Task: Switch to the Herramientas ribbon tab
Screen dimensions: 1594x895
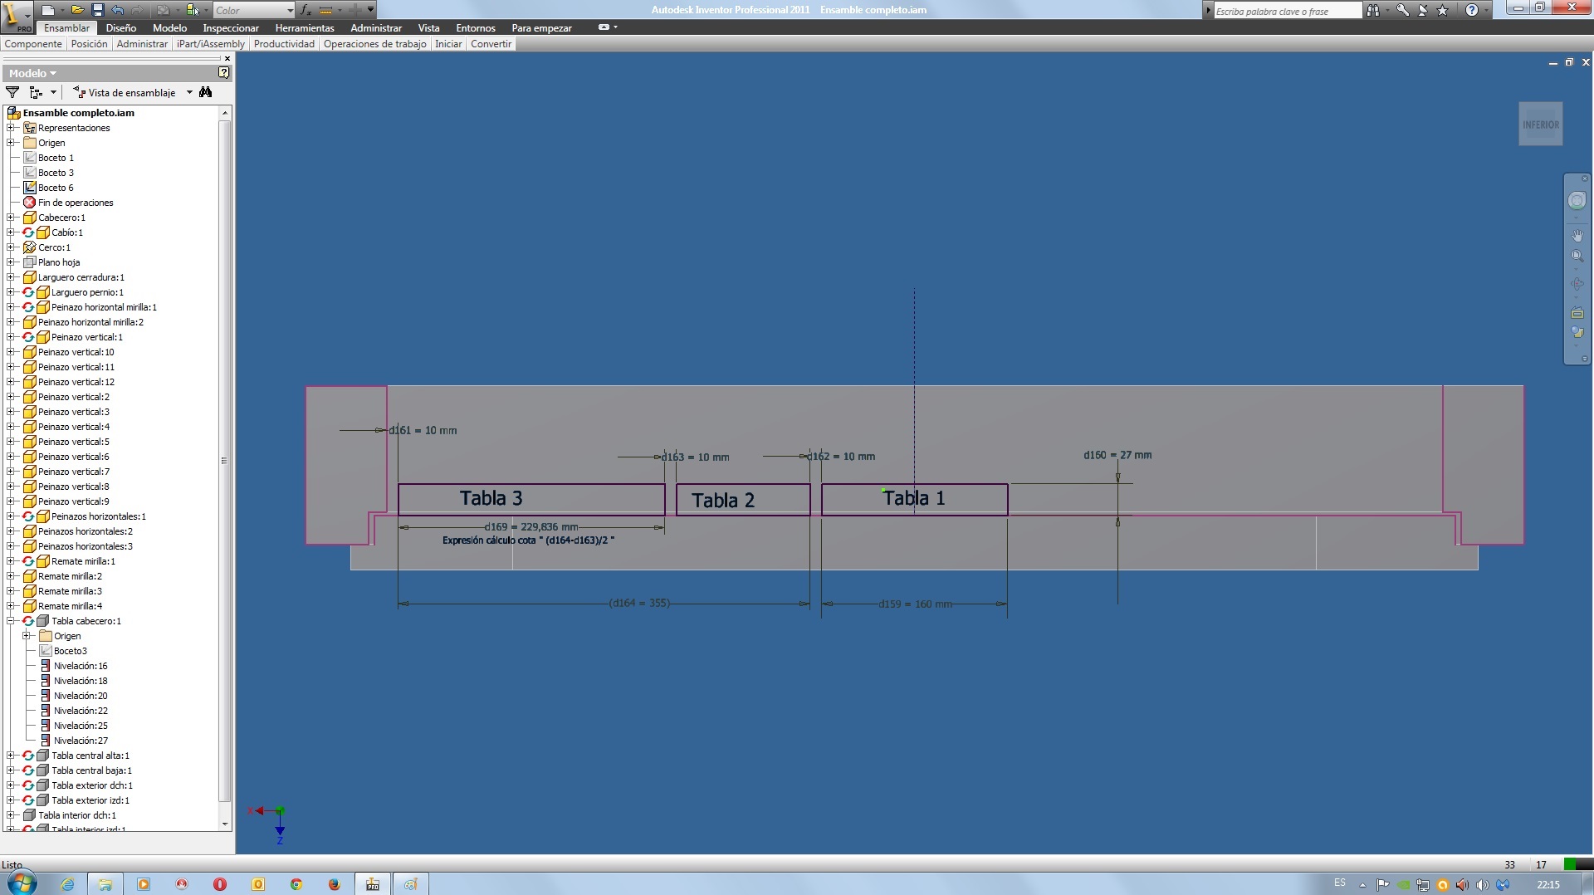Action: pyautogui.click(x=305, y=27)
